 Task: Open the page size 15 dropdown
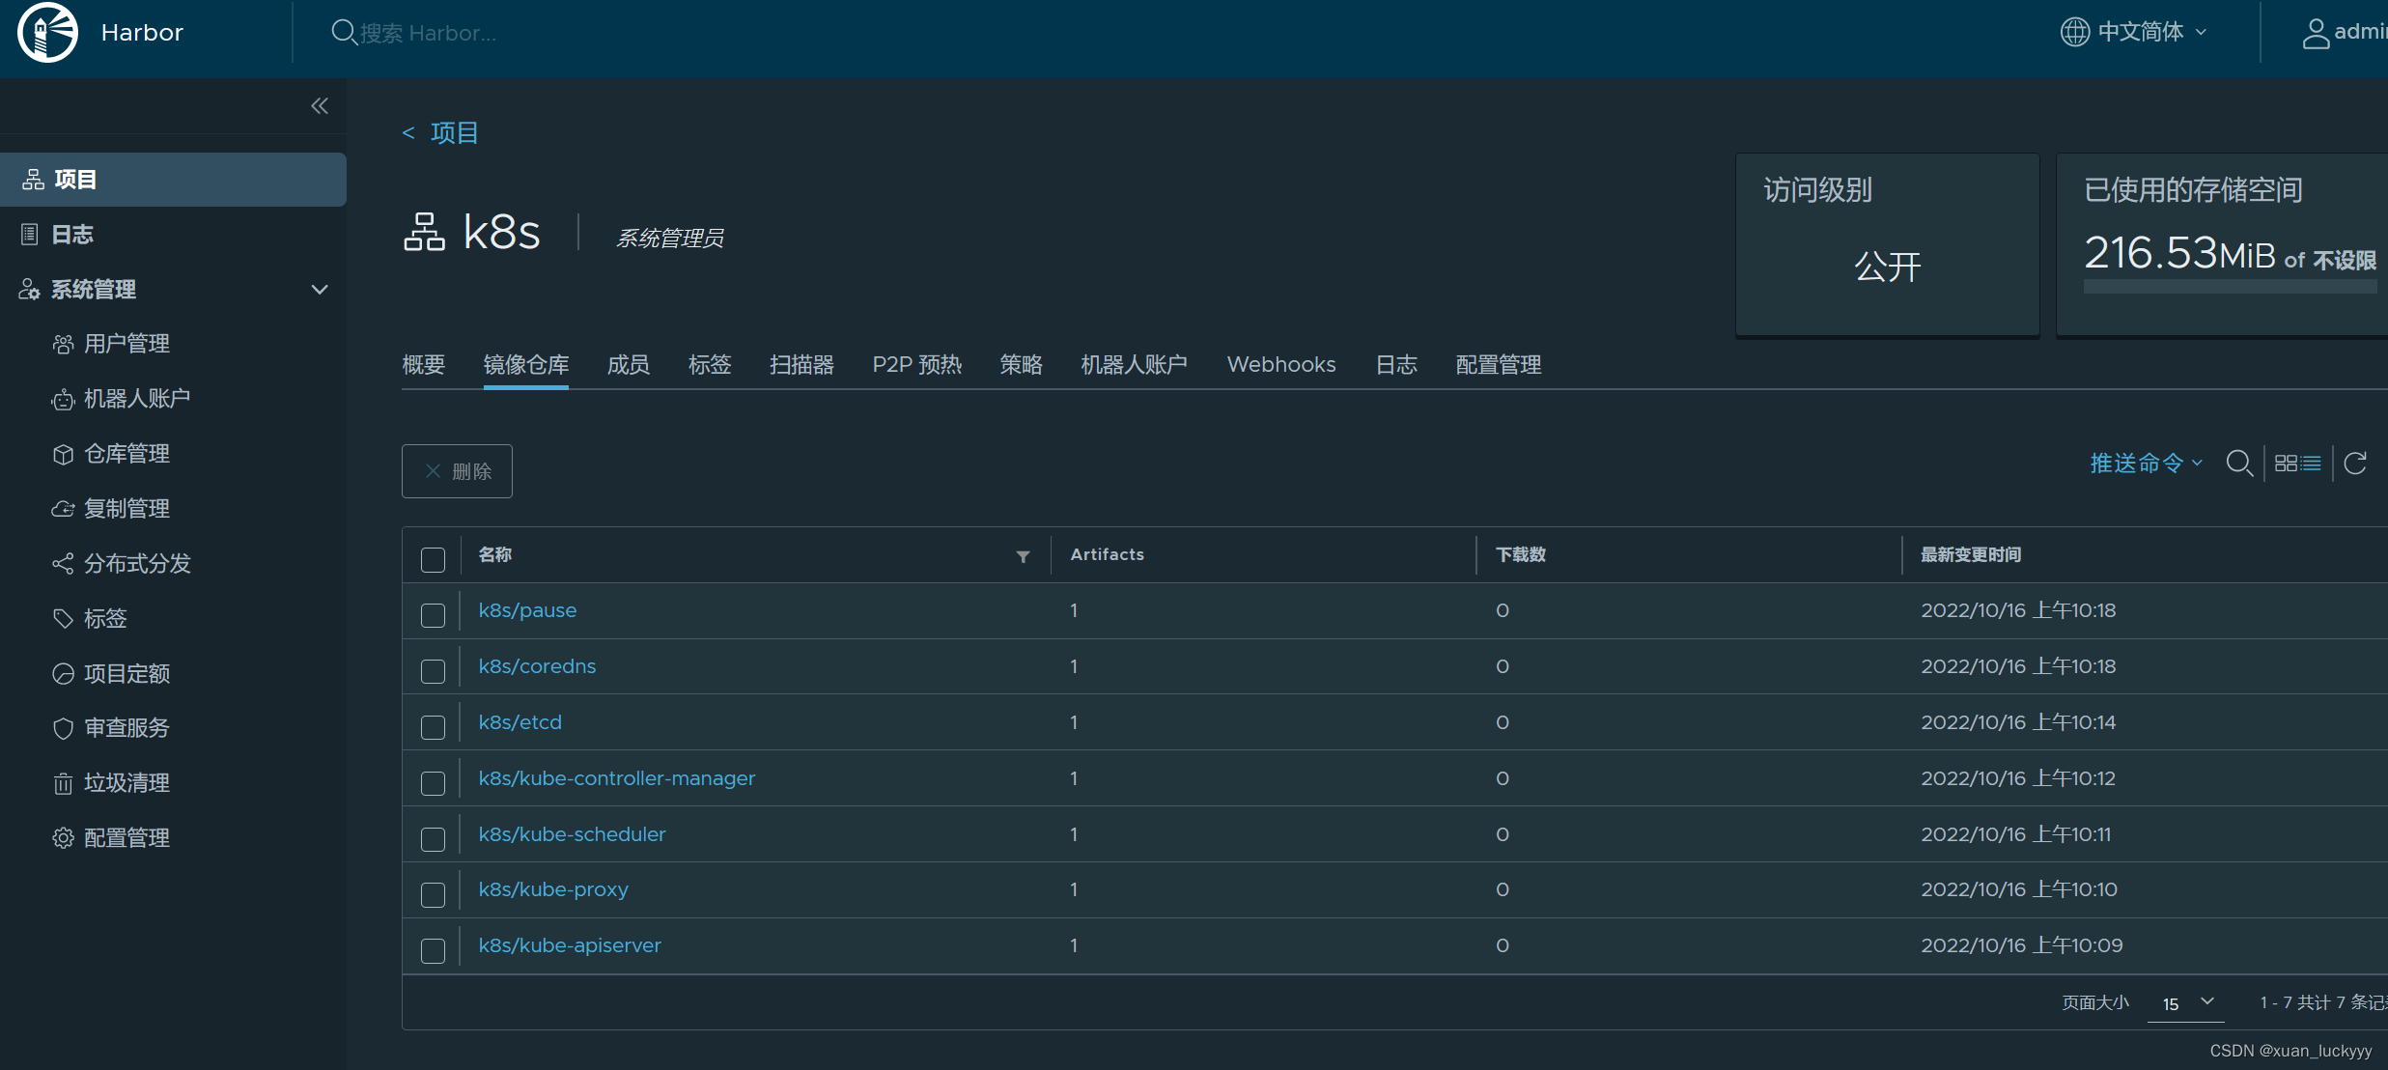tap(2186, 1003)
